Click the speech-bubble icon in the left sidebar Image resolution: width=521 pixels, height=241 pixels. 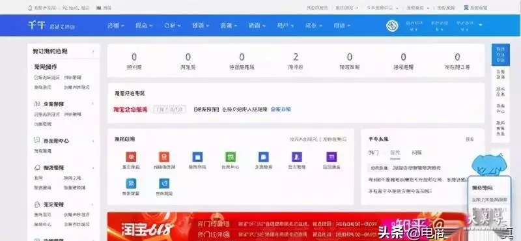point(37,140)
